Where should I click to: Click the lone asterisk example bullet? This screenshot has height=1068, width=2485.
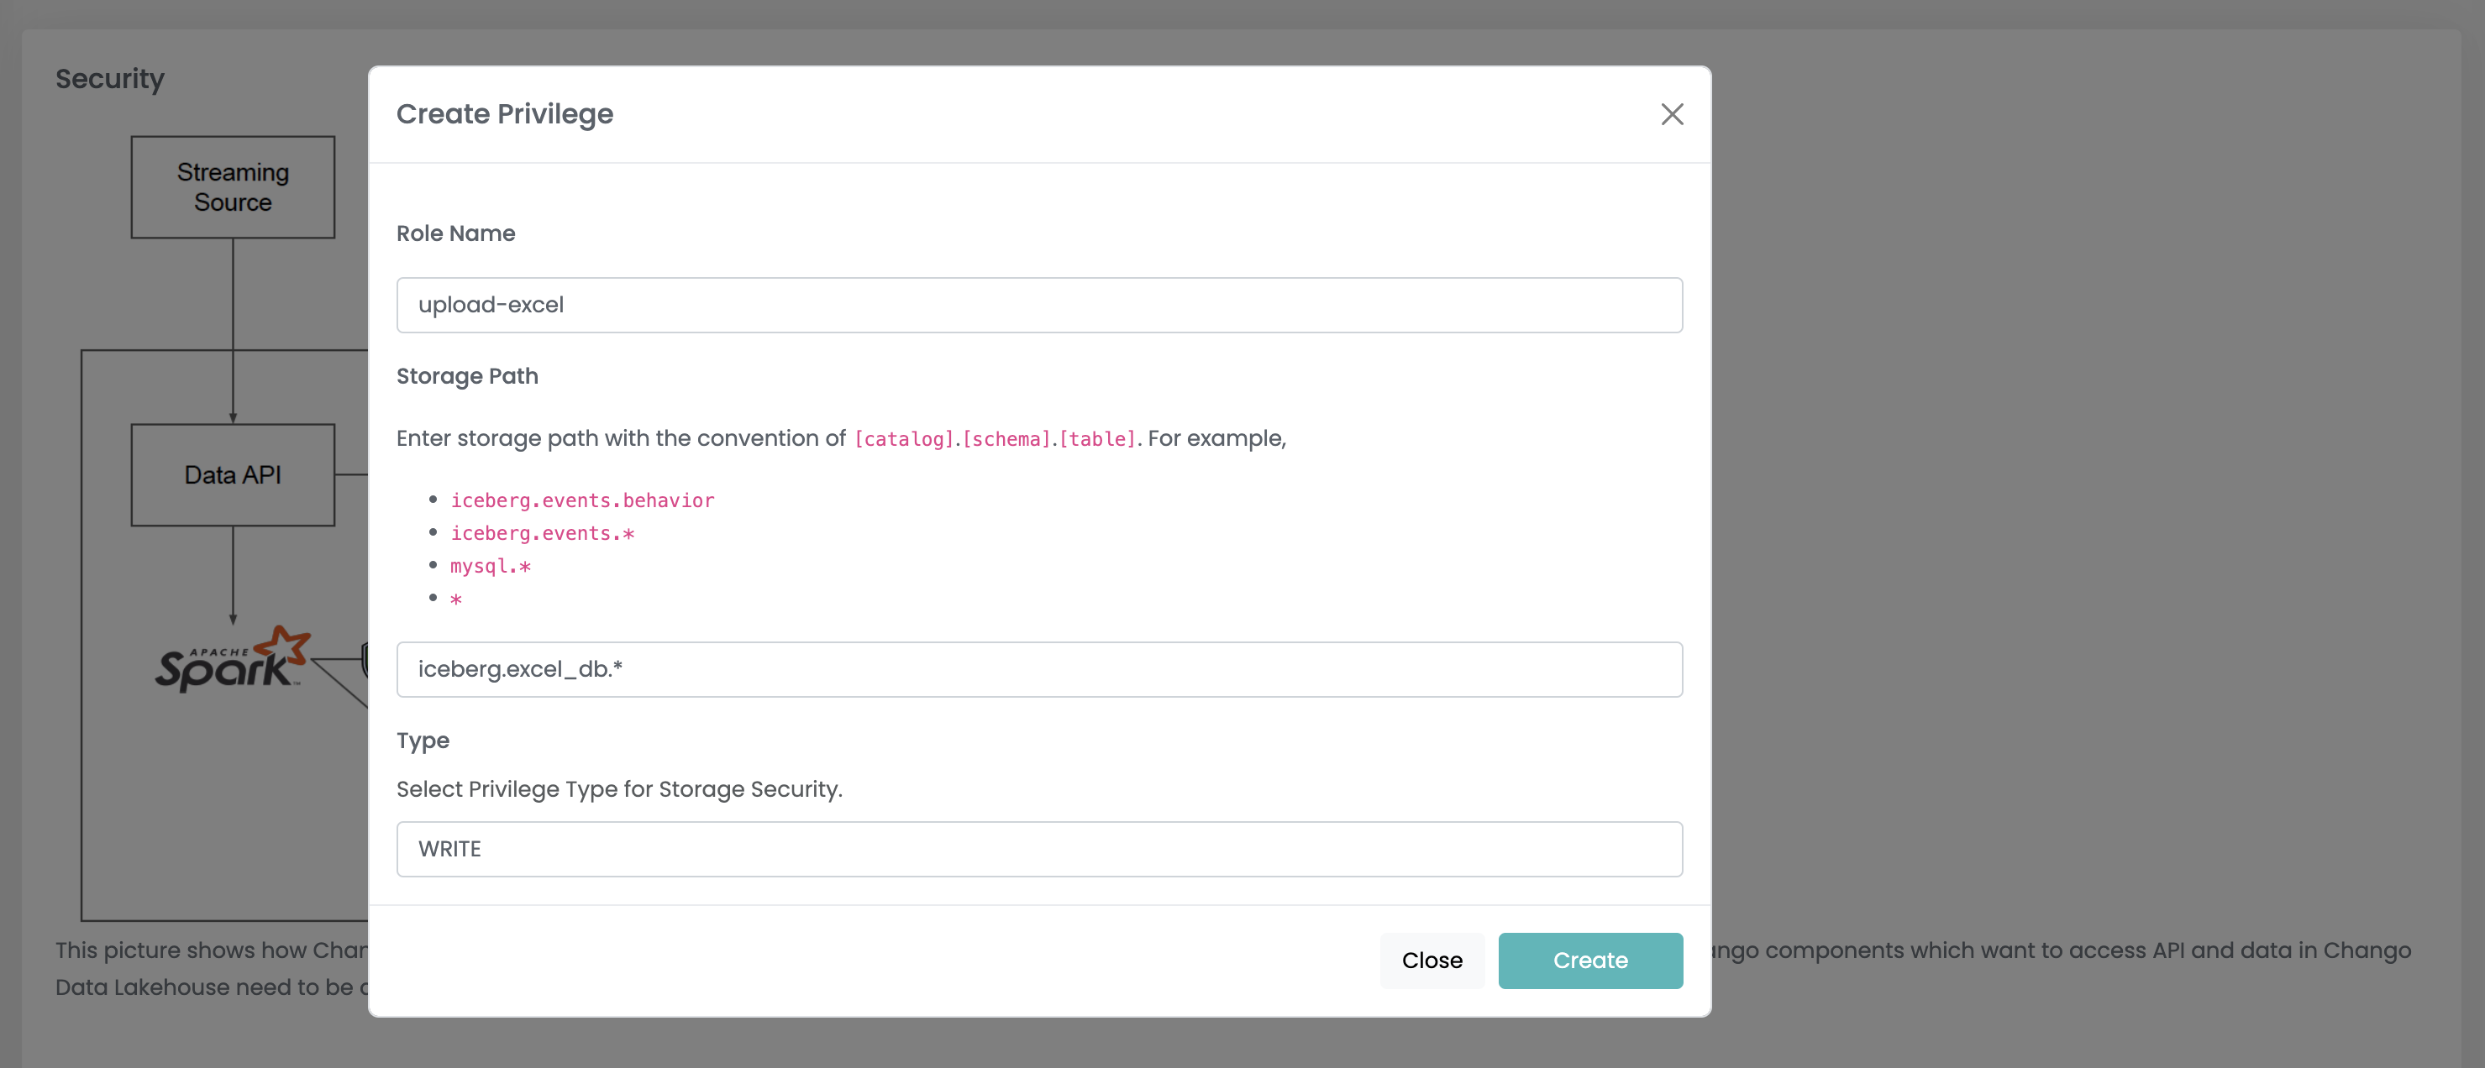(456, 599)
